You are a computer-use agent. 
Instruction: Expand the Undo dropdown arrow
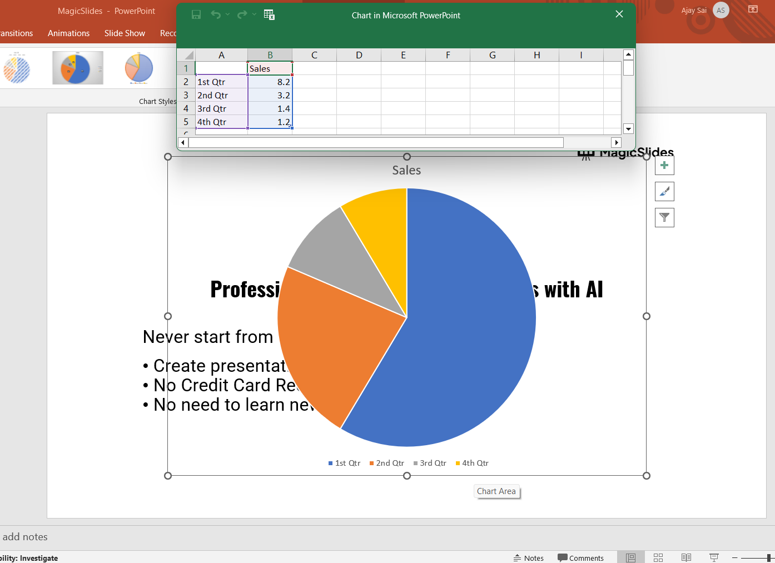click(227, 14)
